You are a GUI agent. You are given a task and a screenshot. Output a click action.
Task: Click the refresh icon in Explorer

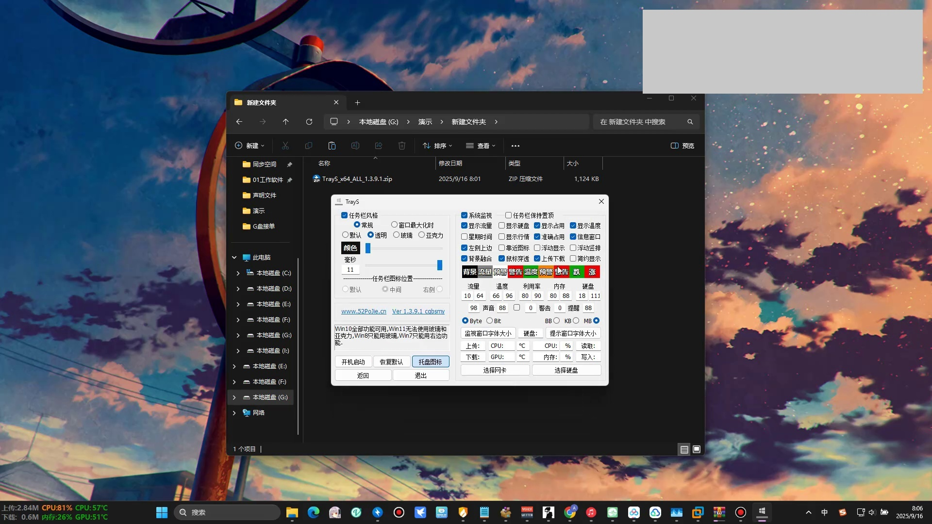pyautogui.click(x=309, y=122)
